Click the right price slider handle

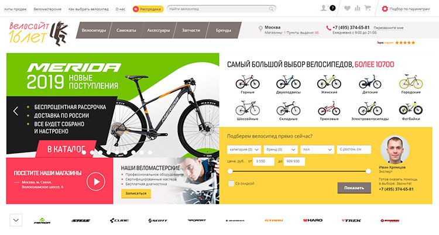click(x=368, y=171)
